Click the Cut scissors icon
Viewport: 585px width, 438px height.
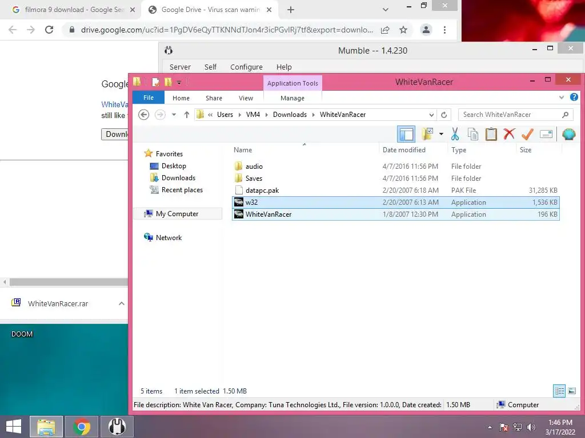[x=455, y=134]
